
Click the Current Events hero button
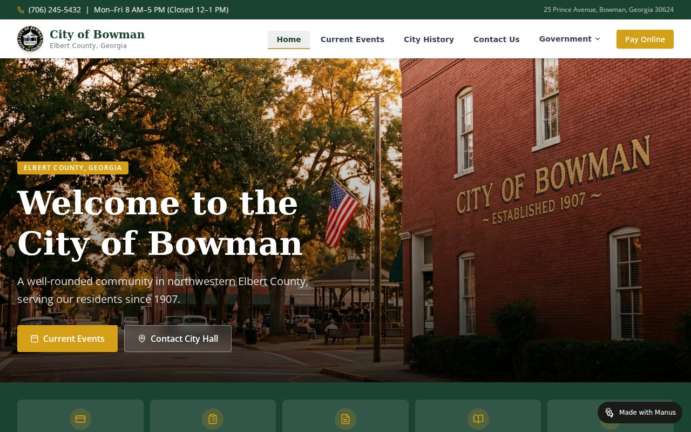[x=67, y=339]
